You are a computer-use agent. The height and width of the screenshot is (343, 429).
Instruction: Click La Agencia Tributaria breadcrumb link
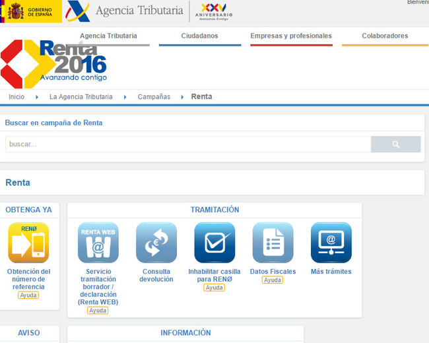pos(81,97)
